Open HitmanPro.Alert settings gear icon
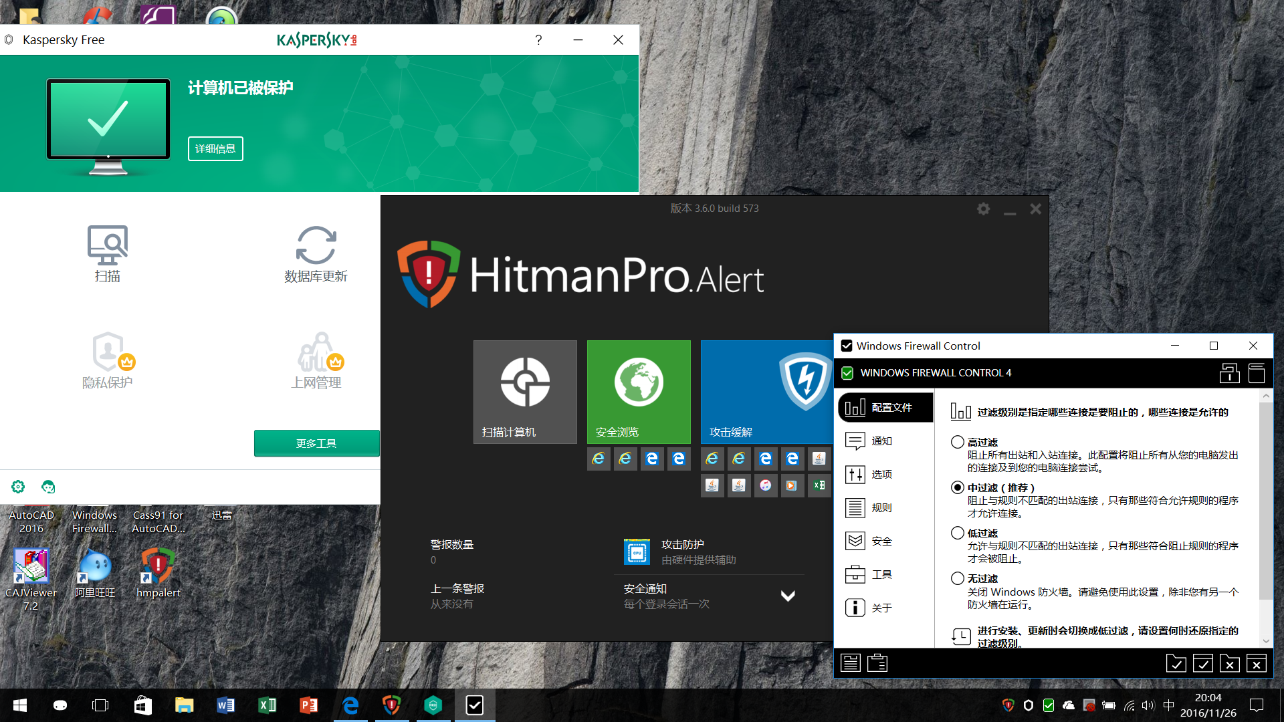This screenshot has width=1284, height=722. click(x=983, y=209)
